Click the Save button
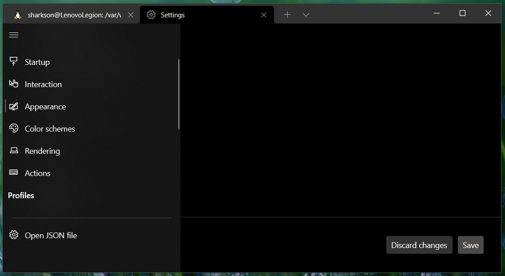The image size is (505, 276). click(x=470, y=245)
